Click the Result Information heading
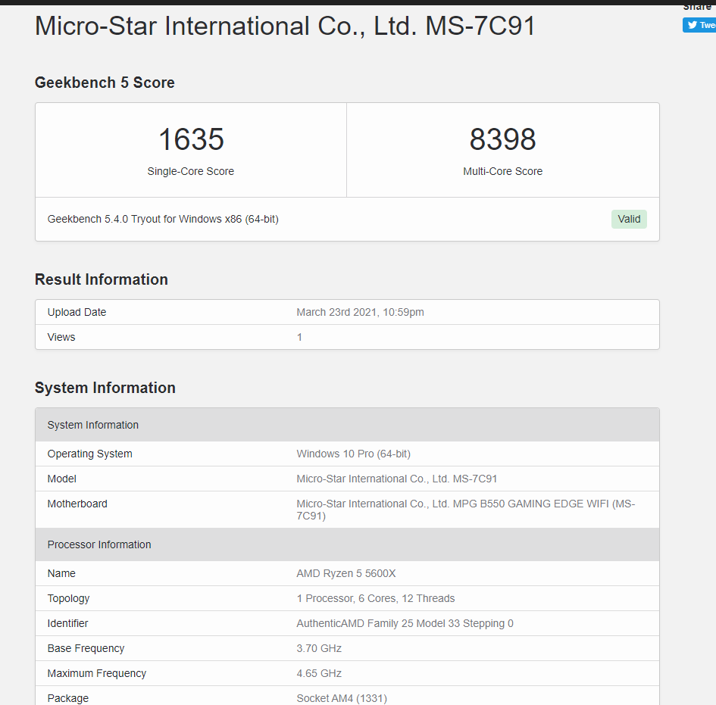The height and width of the screenshot is (705, 716). coord(102,279)
